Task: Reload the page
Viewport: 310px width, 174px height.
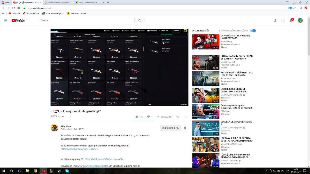Action: pyautogui.click(x=13, y=8)
